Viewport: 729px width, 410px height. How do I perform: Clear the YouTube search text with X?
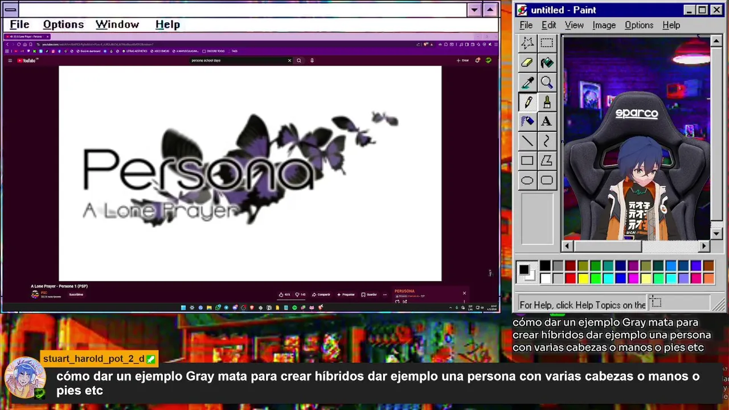289,60
